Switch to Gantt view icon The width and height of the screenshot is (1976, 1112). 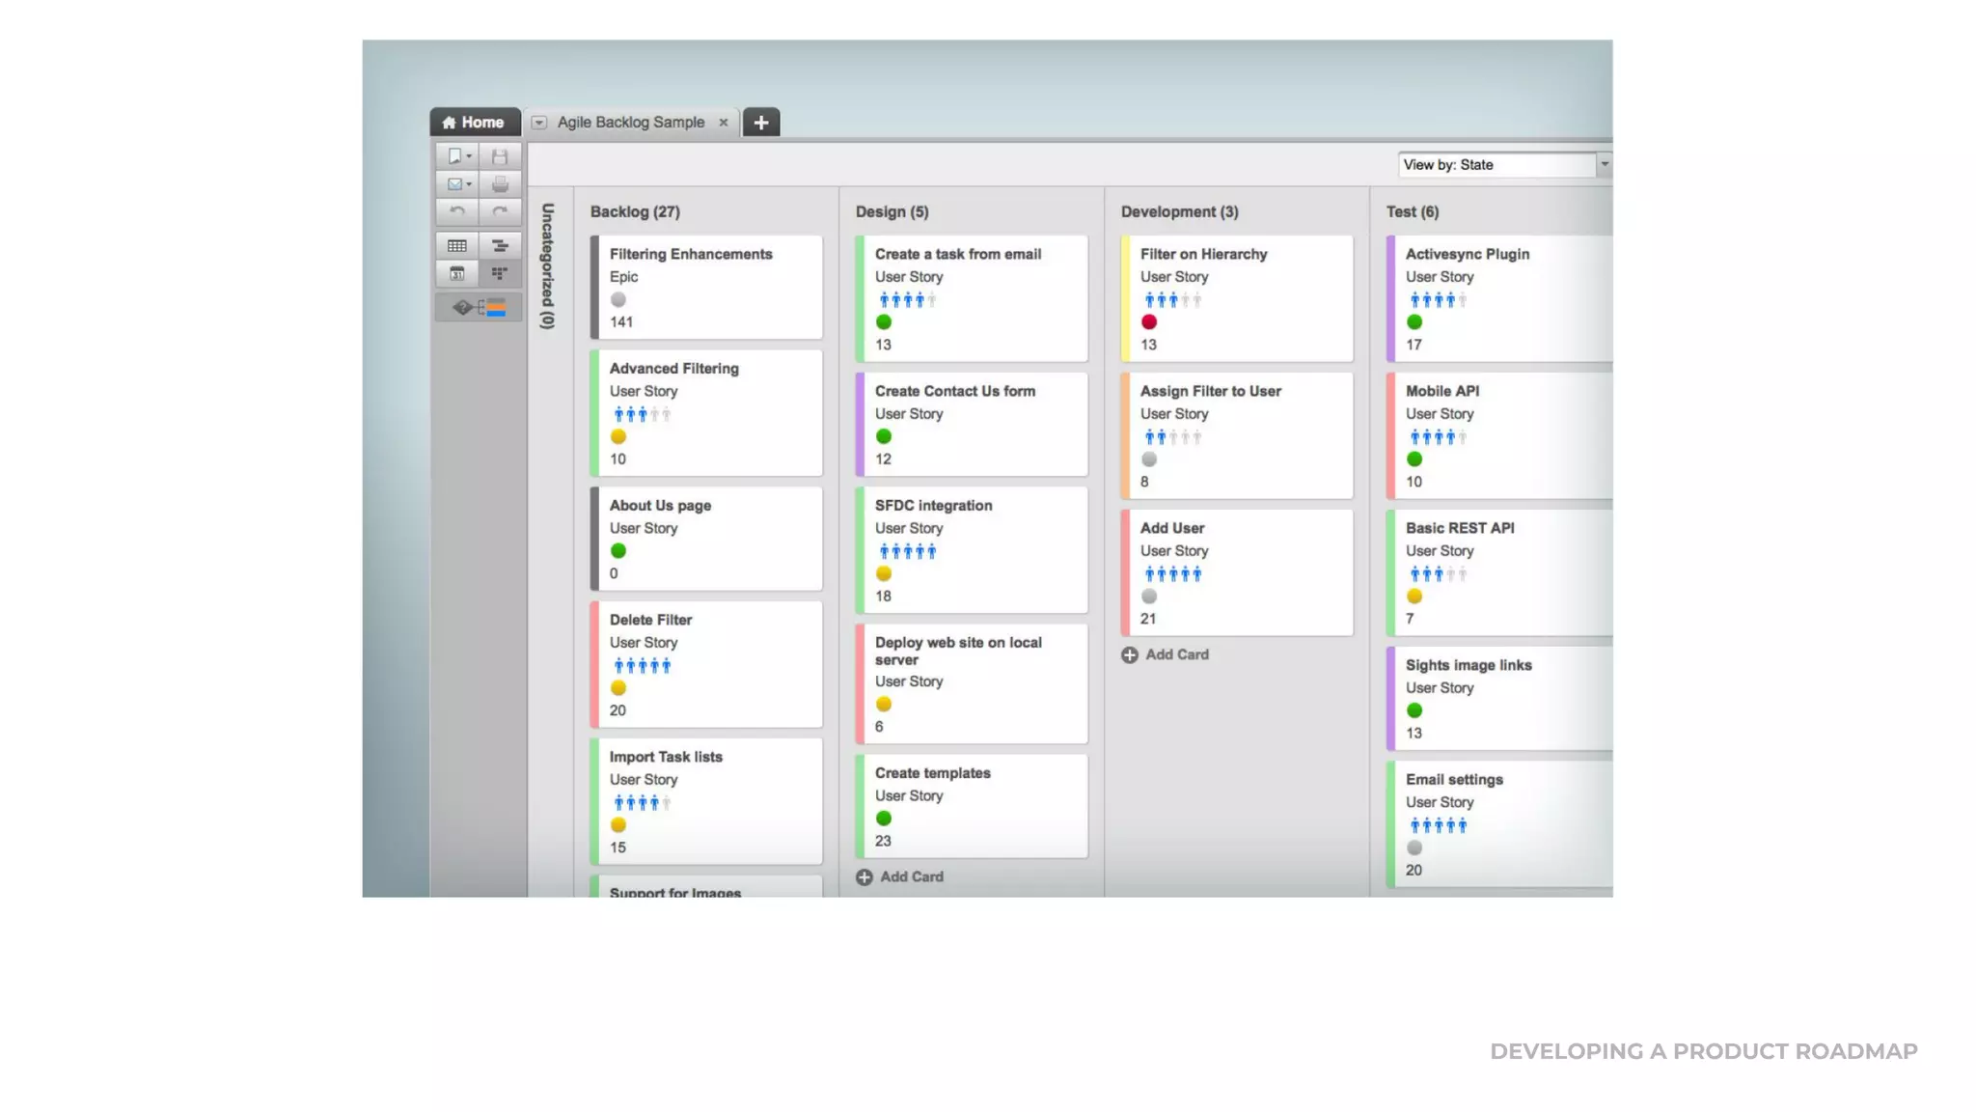500,246
